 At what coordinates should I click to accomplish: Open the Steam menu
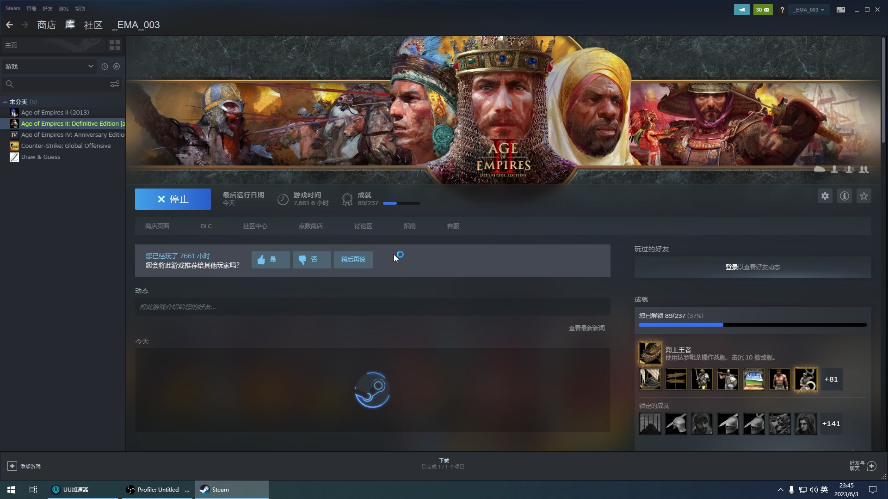point(13,9)
